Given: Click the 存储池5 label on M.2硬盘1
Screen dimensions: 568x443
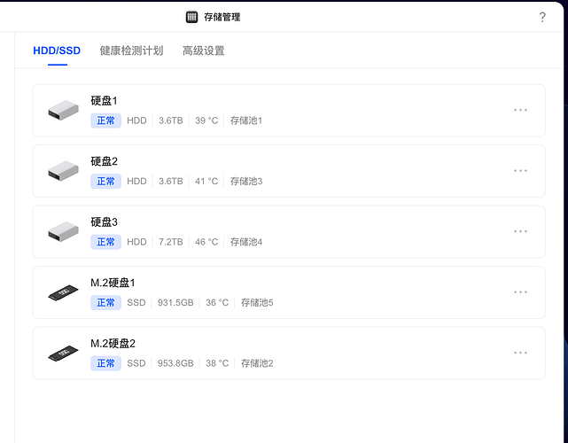Looking at the screenshot, I should (x=257, y=302).
